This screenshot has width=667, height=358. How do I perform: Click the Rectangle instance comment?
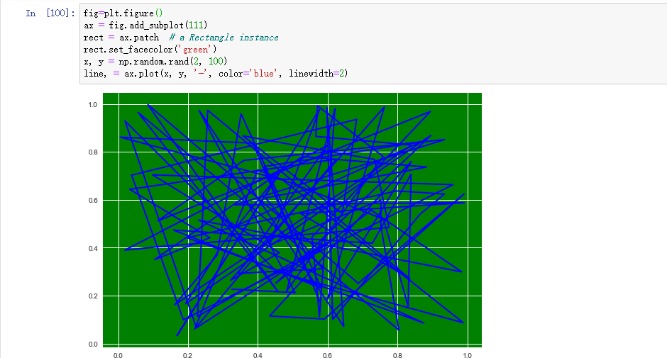[224, 38]
